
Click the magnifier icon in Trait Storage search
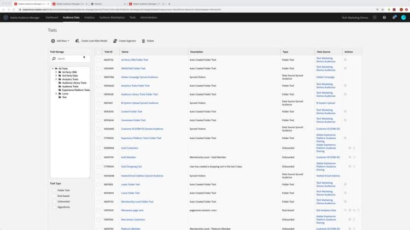point(54,59)
